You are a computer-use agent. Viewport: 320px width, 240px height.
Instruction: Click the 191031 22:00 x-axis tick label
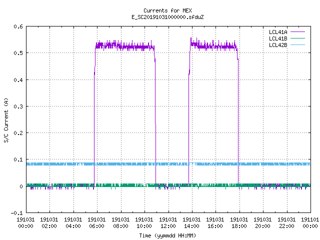coord(286,223)
